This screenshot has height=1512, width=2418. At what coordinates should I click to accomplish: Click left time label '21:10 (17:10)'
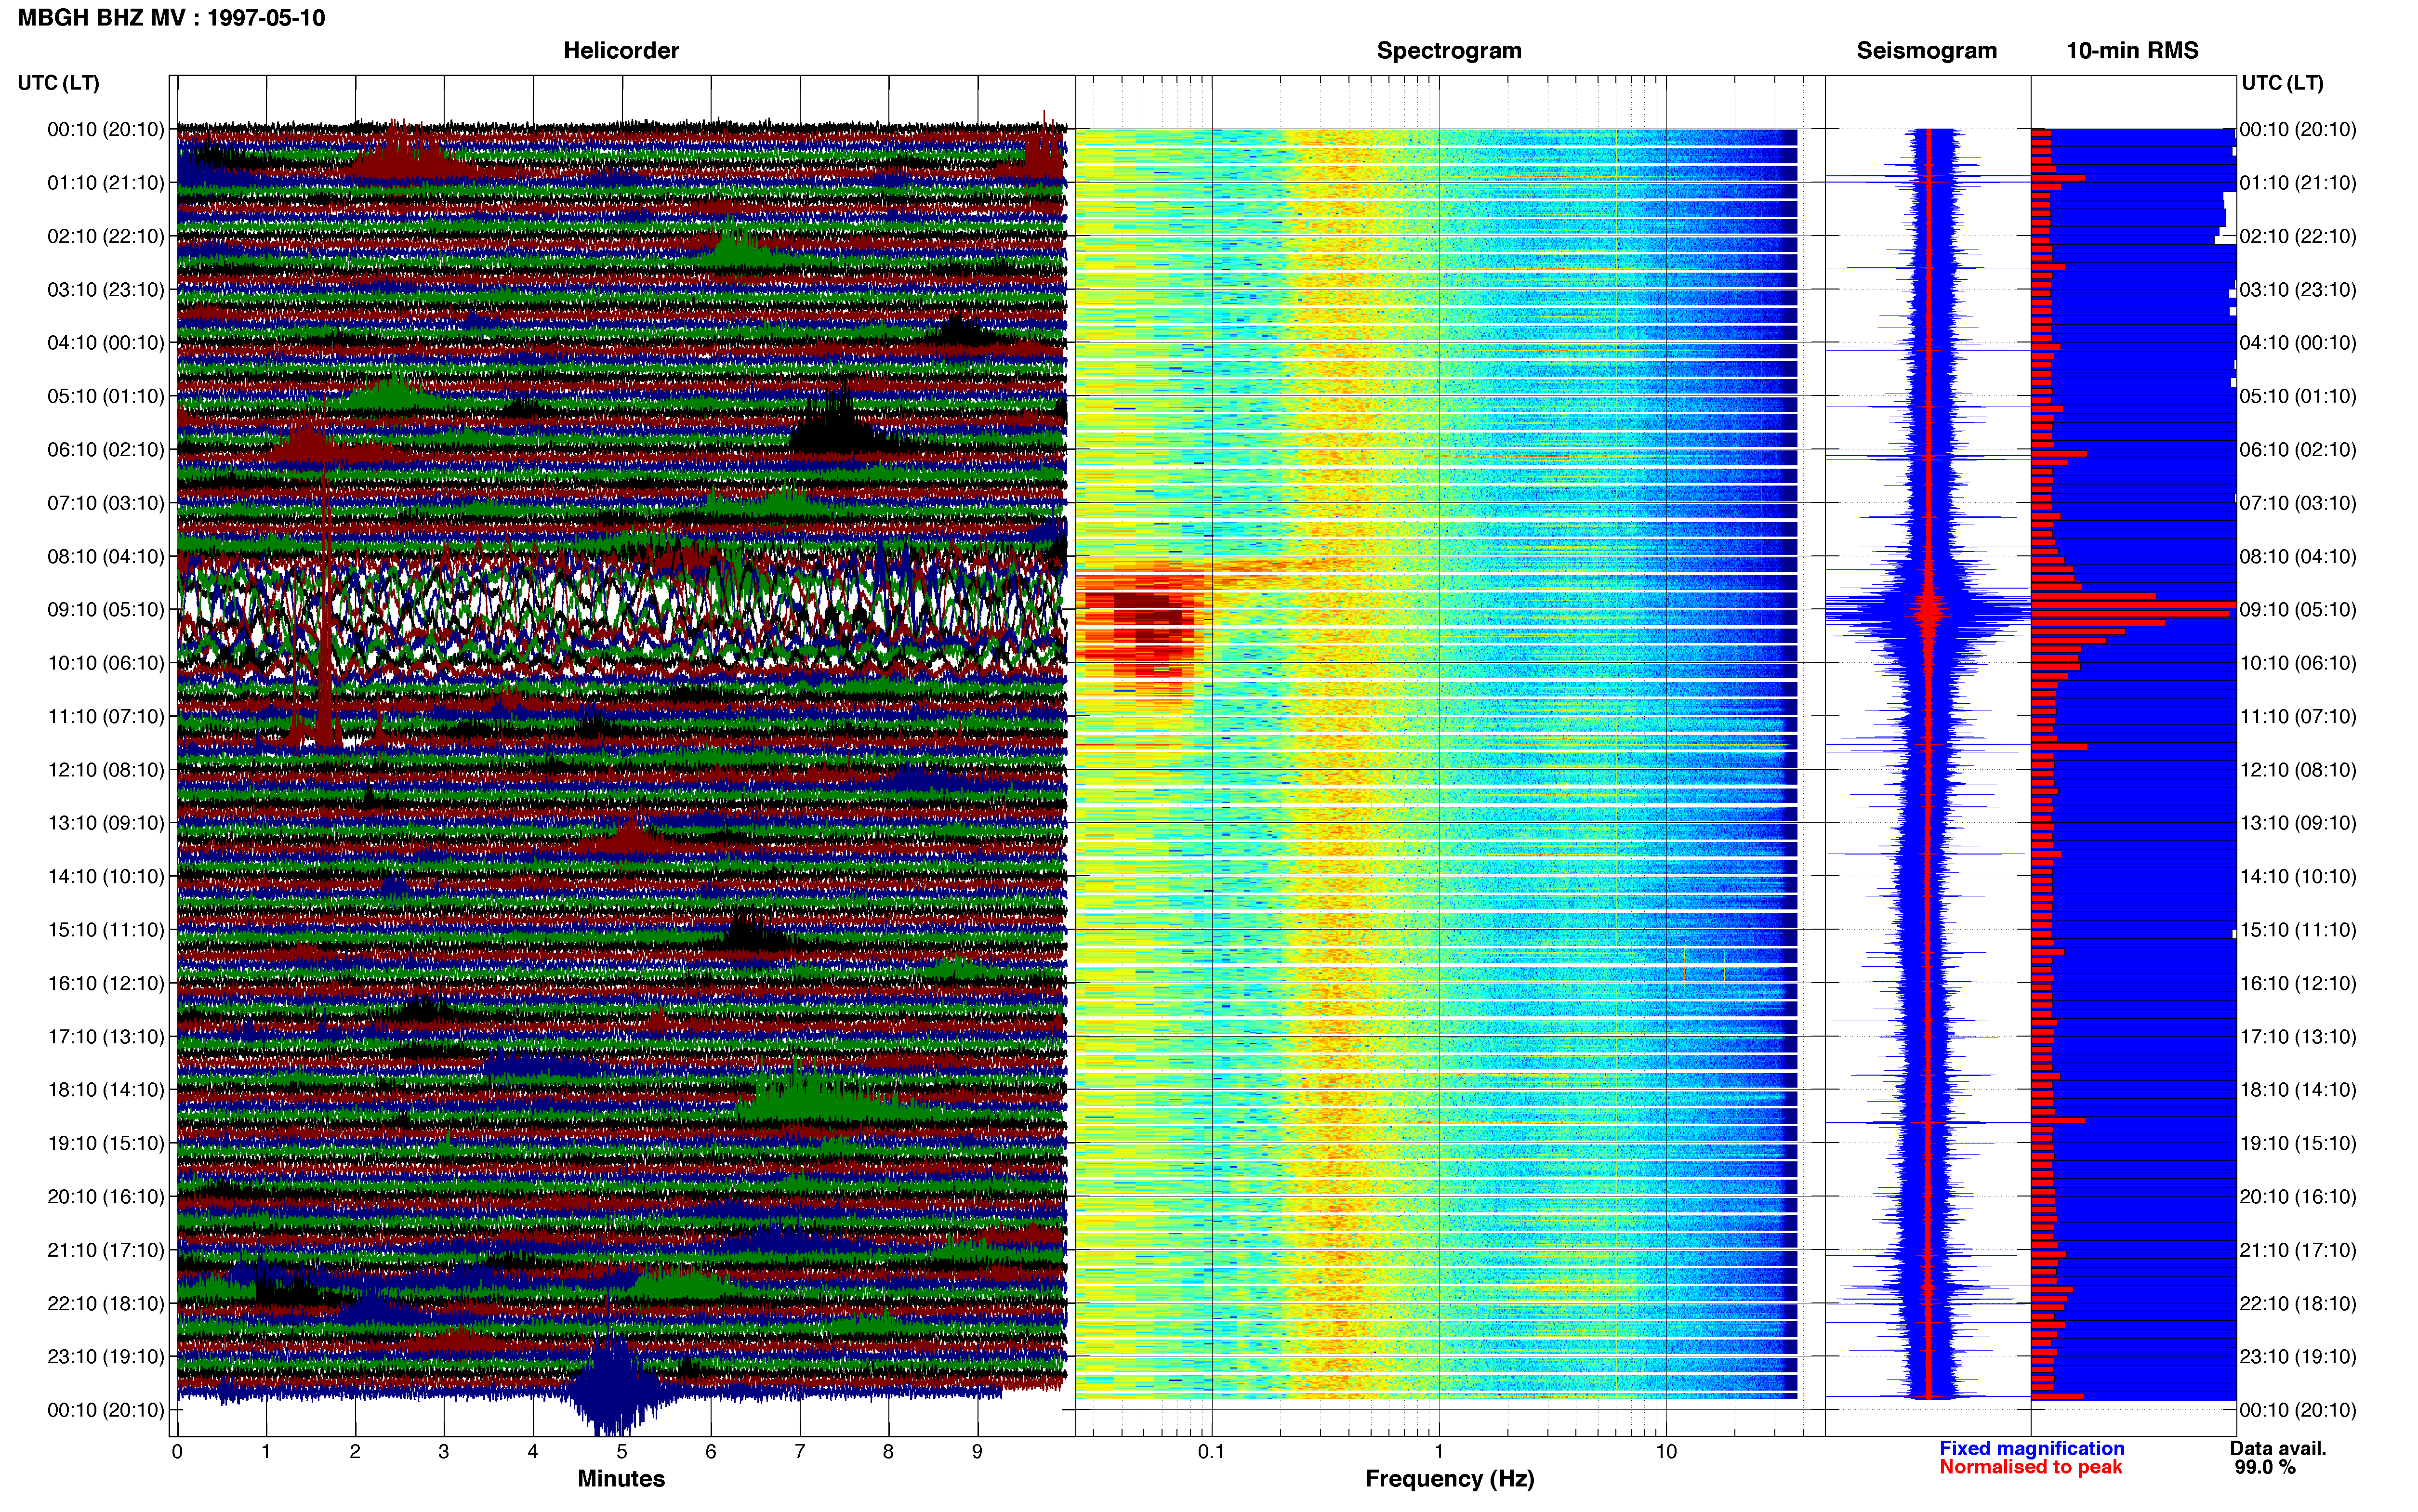pos(106,1250)
